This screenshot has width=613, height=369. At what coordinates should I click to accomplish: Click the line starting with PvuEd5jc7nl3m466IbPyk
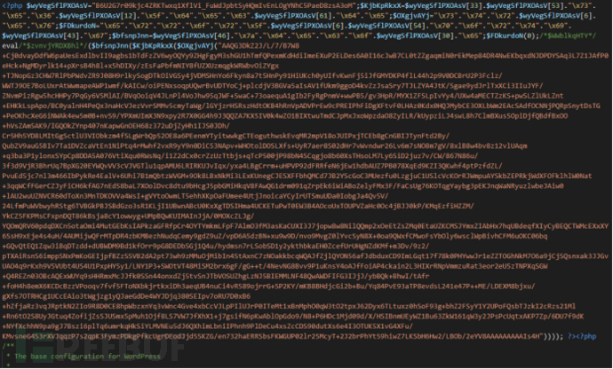(x=297, y=176)
